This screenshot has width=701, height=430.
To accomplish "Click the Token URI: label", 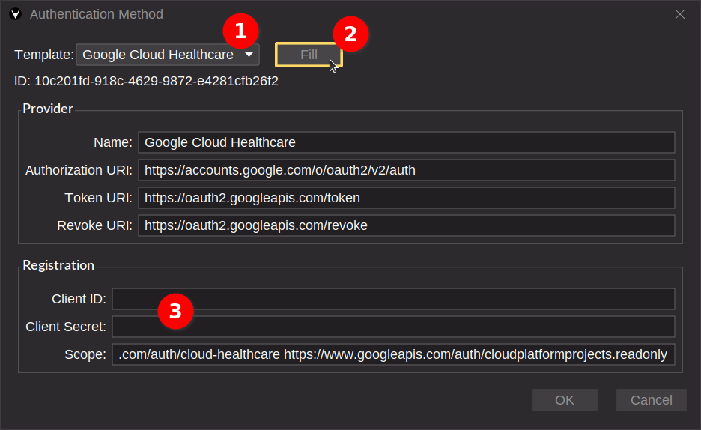I will pos(98,198).
